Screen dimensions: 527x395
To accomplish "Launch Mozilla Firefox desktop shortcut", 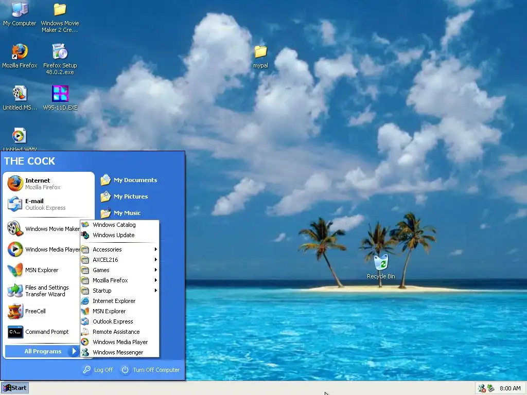I will 20,56.
